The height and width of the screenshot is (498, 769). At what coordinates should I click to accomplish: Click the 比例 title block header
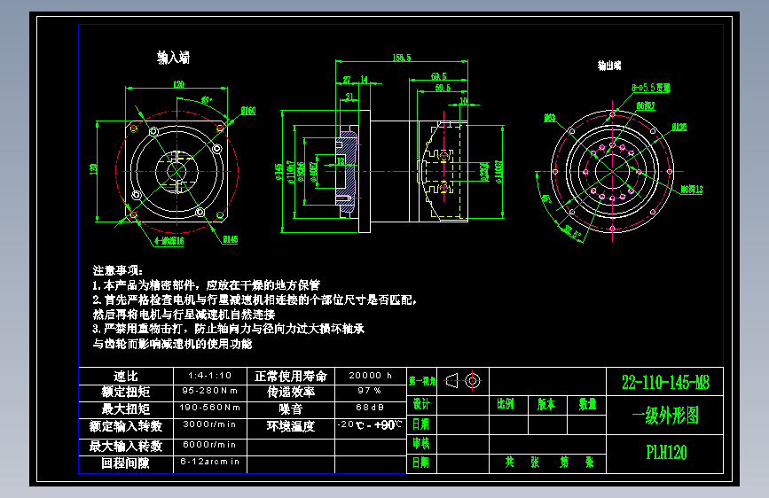(x=506, y=404)
